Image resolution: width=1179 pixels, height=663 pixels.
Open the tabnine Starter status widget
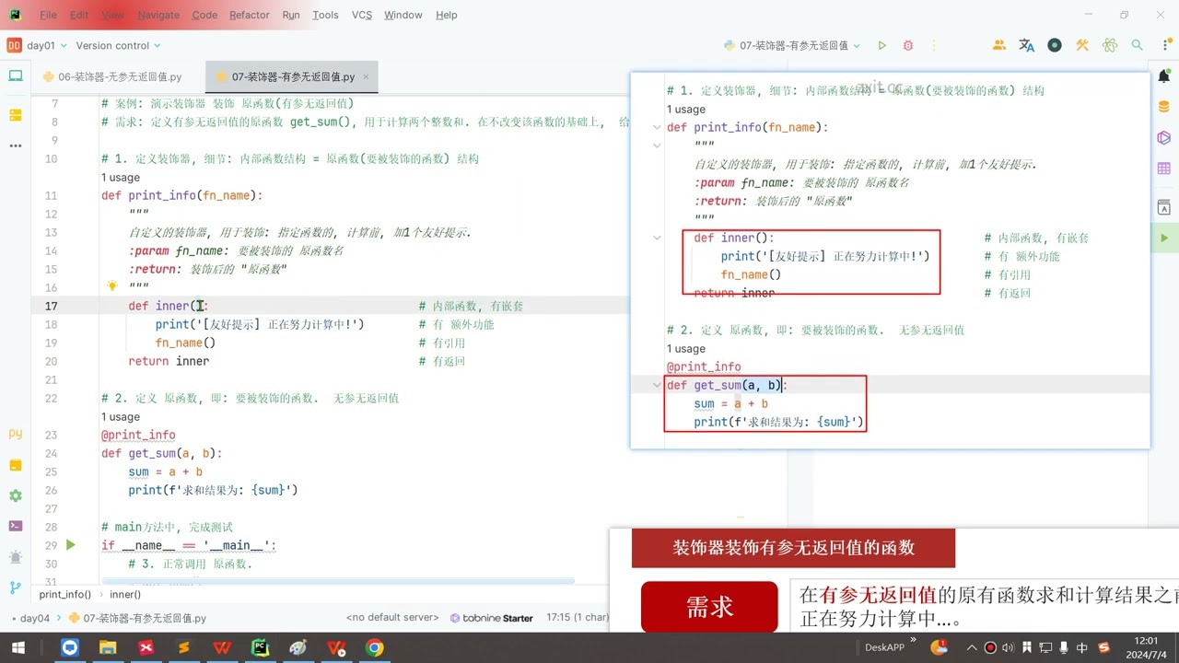coord(492,618)
